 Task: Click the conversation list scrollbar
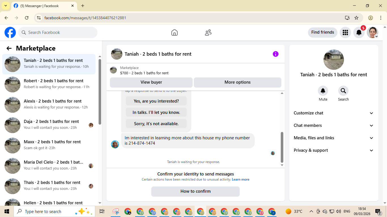[x=100, y=92]
